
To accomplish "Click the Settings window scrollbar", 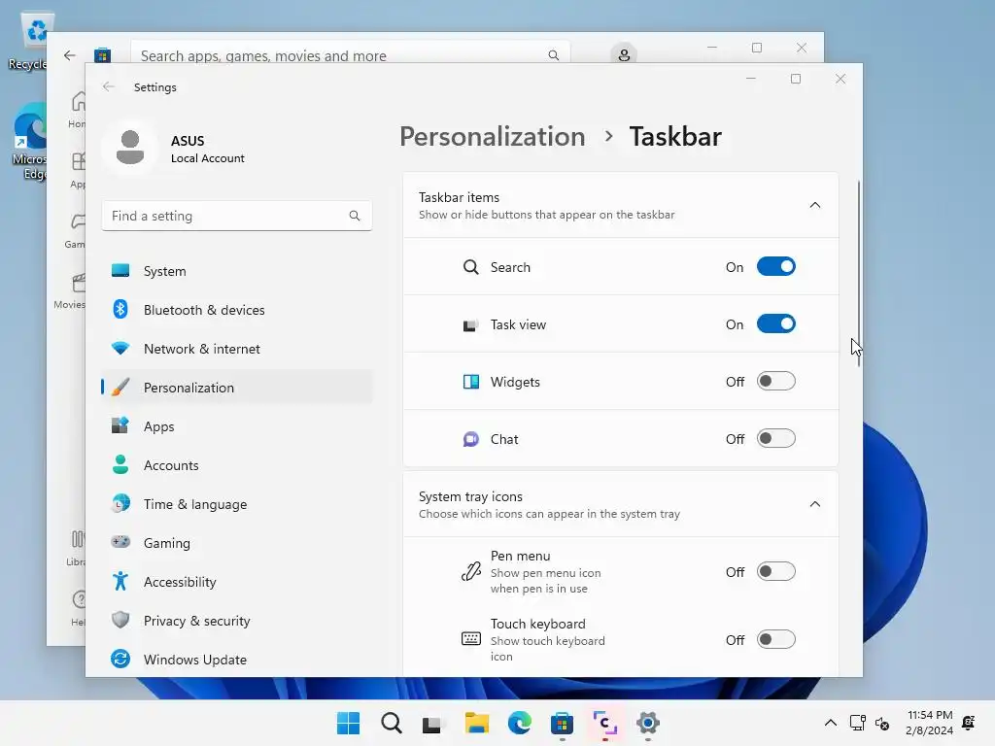I will coord(859,273).
